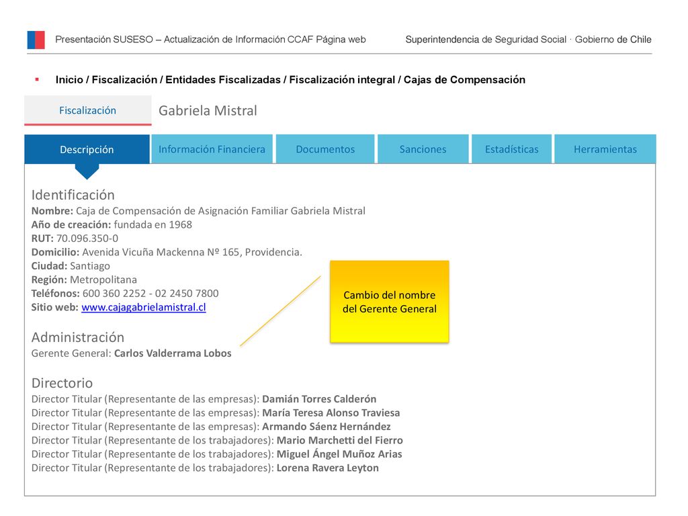This screenshot has width=688, height=516.
Task: Select director Armando Sáenz Hernández row
Action: coord(210,427)
